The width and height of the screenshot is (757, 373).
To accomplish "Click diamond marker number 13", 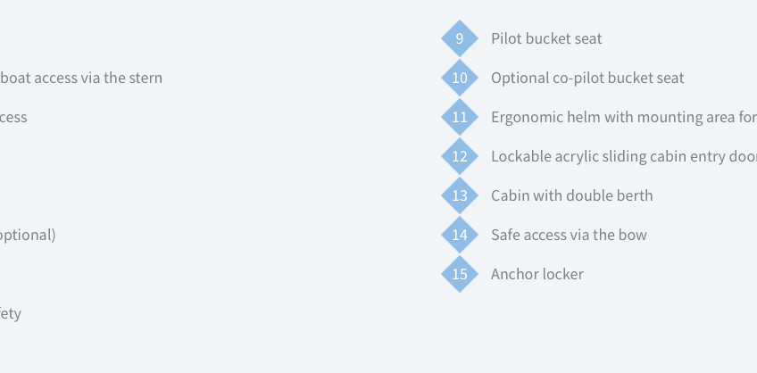I will click(460, 195).
